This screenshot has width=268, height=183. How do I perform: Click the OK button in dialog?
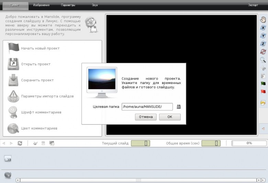pos(170,117)
